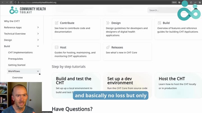Click the Build layout icon
The width and height of the screenshot is (202, 113).
(159, 23)
